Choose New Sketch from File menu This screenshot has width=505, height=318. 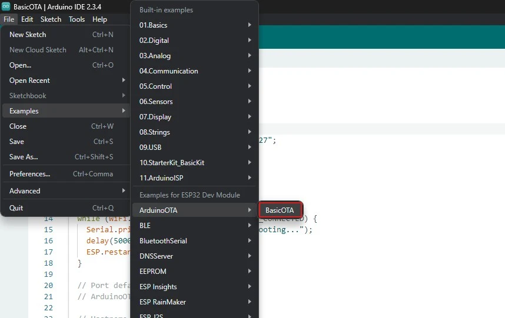coord(66,35)
